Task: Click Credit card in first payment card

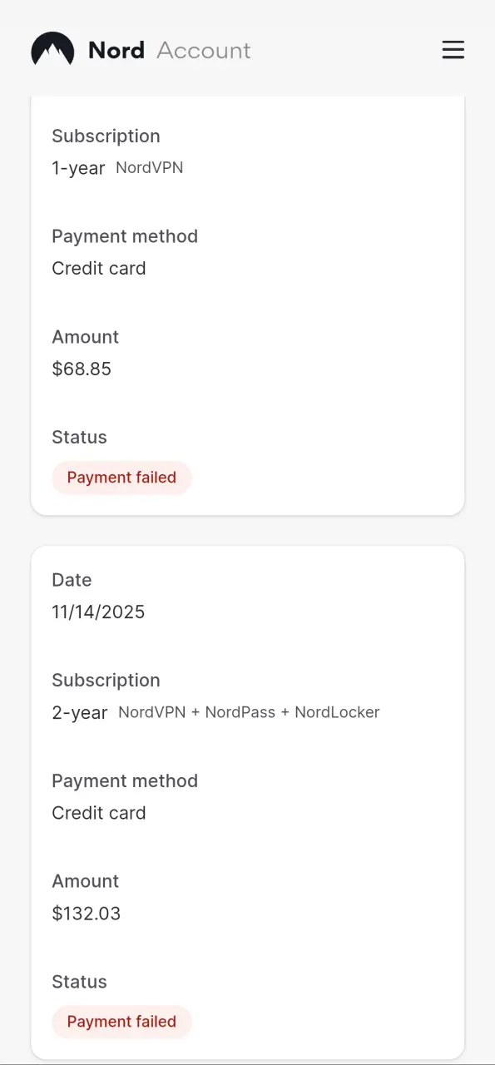Action: coord(99,268)
